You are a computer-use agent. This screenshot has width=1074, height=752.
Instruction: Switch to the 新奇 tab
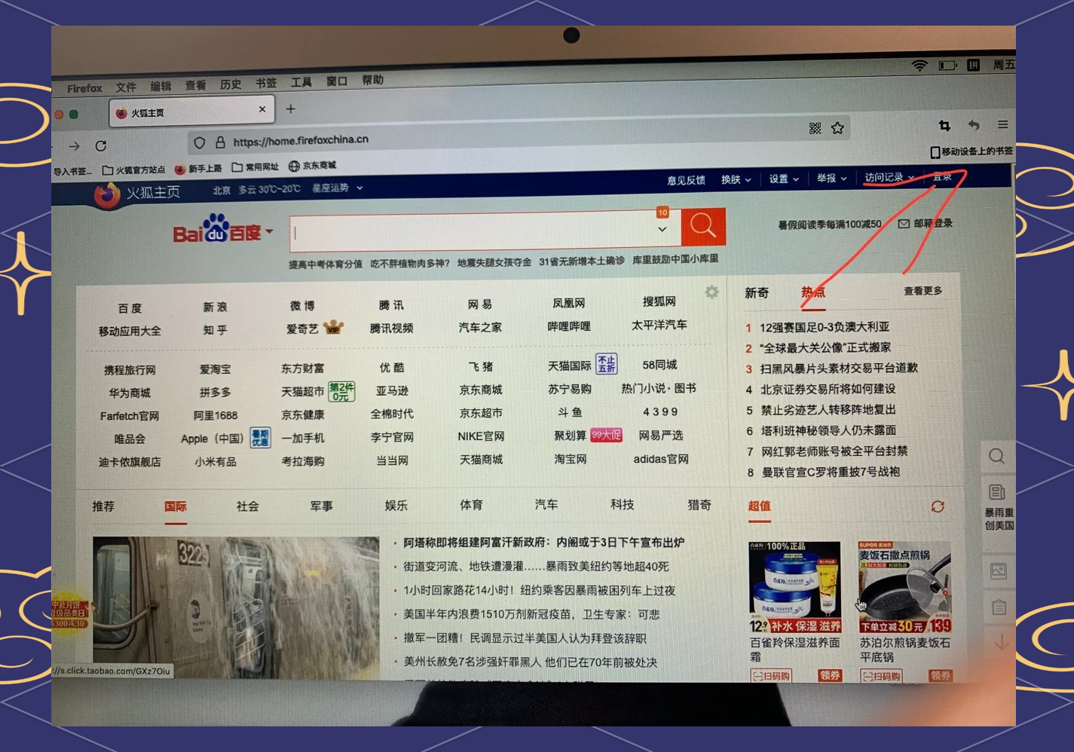[757, 292]
